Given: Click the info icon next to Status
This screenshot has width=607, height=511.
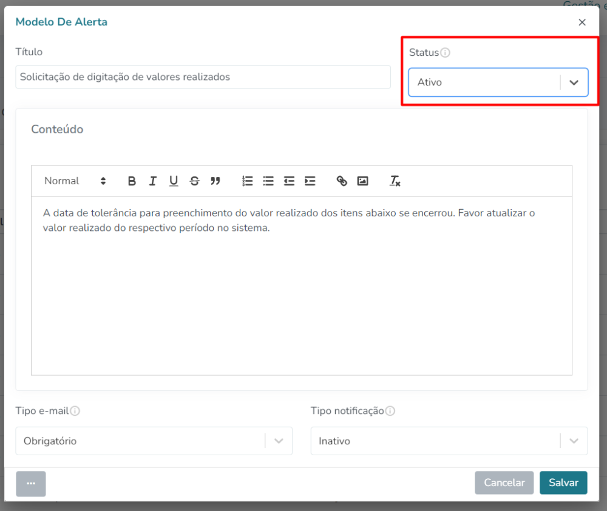Looking at the screenshot, I should pos(445,53).
